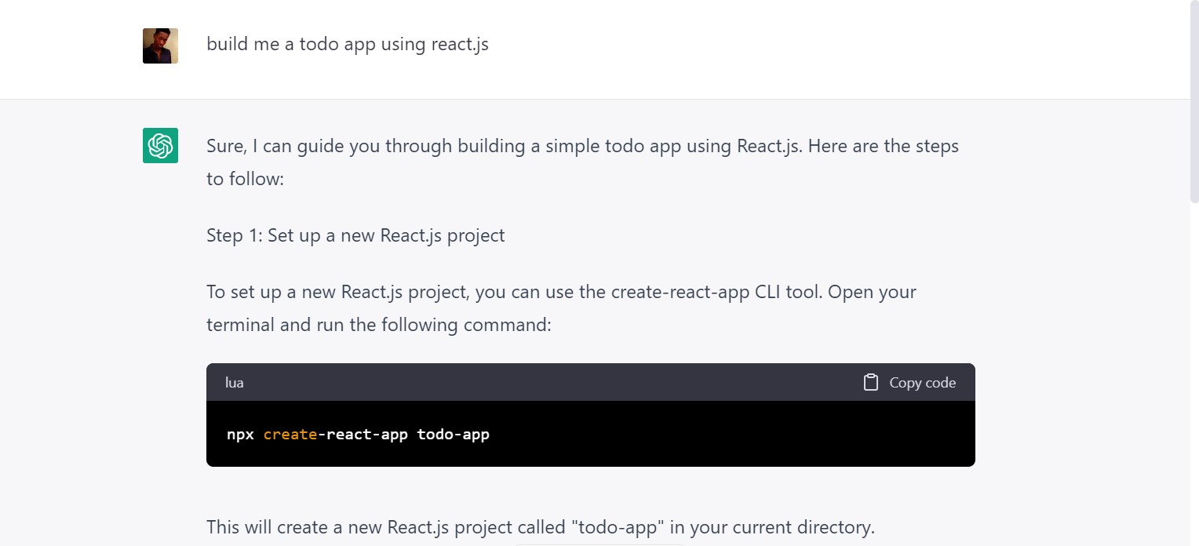Click the user profile avatar photo
Viewport: 1199px width, 546px height.
160,45
